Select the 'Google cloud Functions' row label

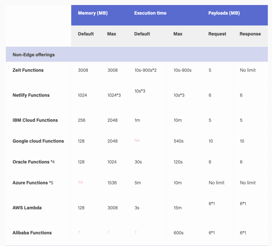38,141
